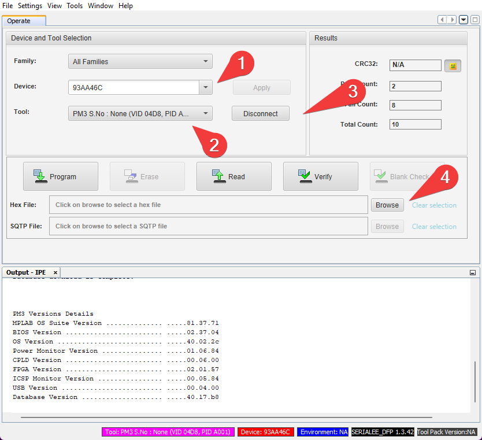Minimize the Output panel
Screen dimensions: 482x440
[x=473, y=273]
